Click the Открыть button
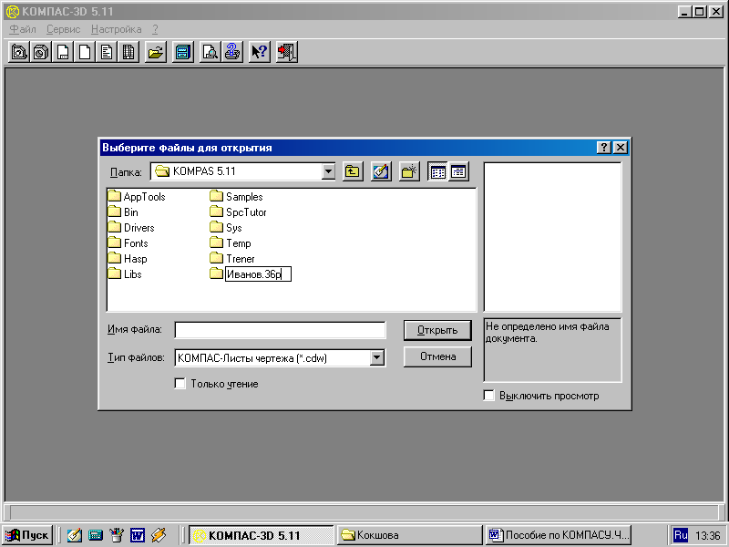This screenshot has height=547, width=729. (x=437, y=330)
